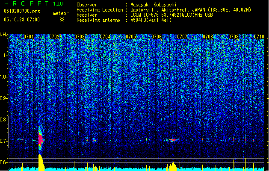269x171 pixels.
Task: Click the meteor count value 39
Action: pos(62,20)
